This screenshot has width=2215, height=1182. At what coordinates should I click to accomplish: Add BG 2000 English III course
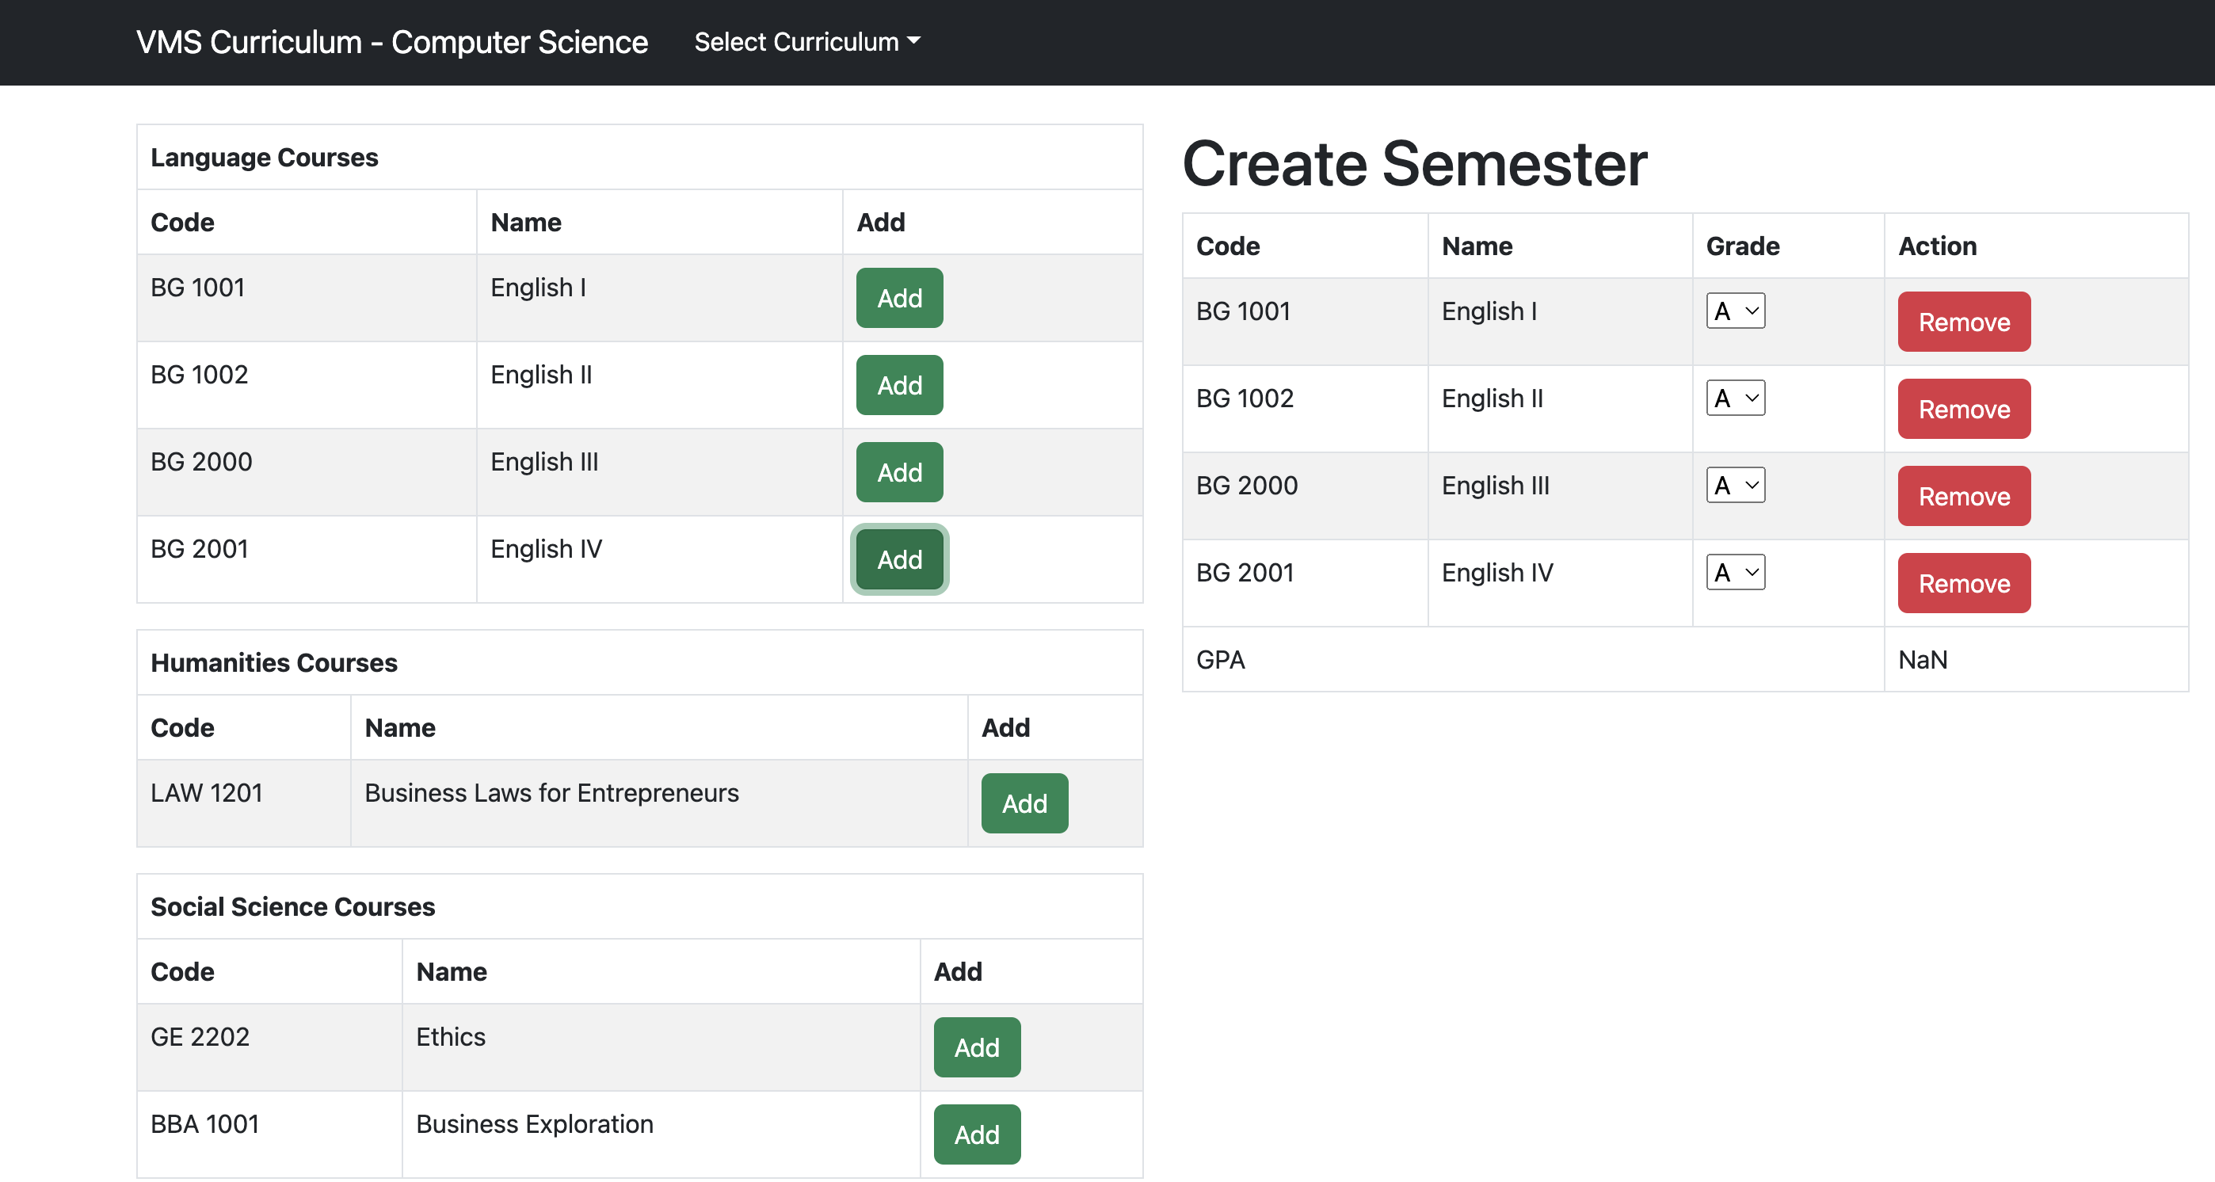[x=899, y=472]
